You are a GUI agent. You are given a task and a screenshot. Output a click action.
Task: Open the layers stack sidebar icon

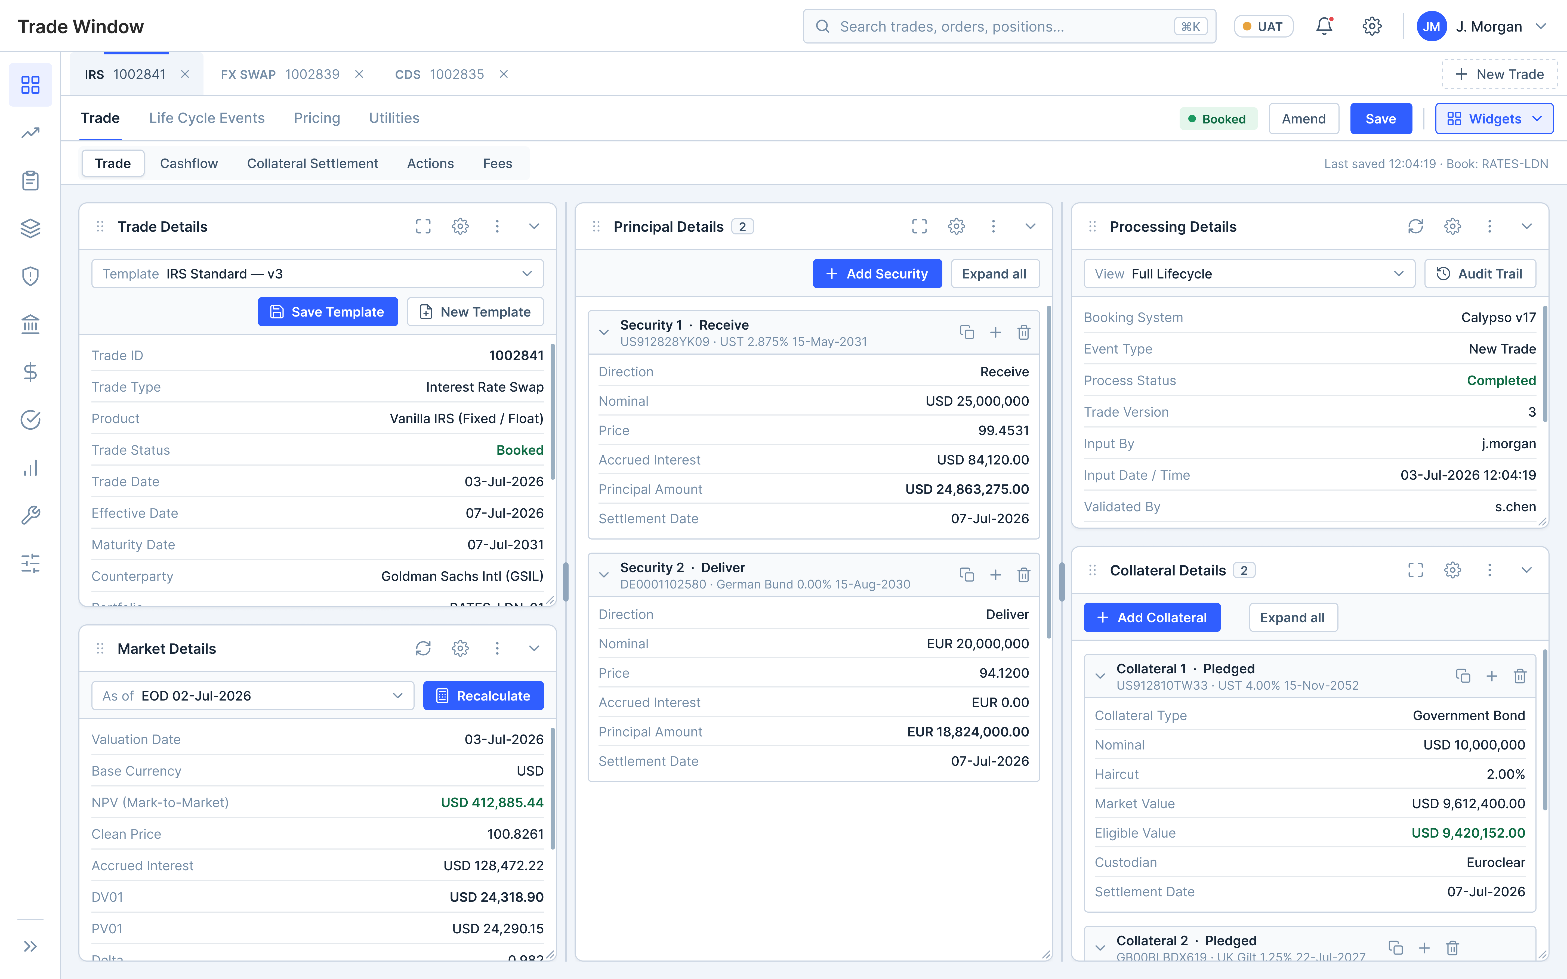[x=30, y=228]
